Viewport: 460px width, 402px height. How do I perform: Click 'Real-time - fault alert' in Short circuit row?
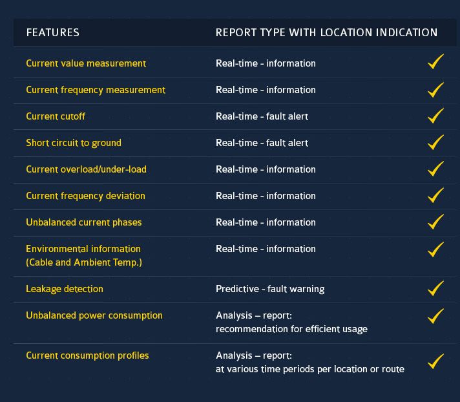262,143
